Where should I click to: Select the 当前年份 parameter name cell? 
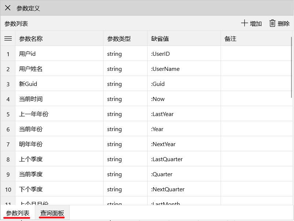tap(59, 129)
